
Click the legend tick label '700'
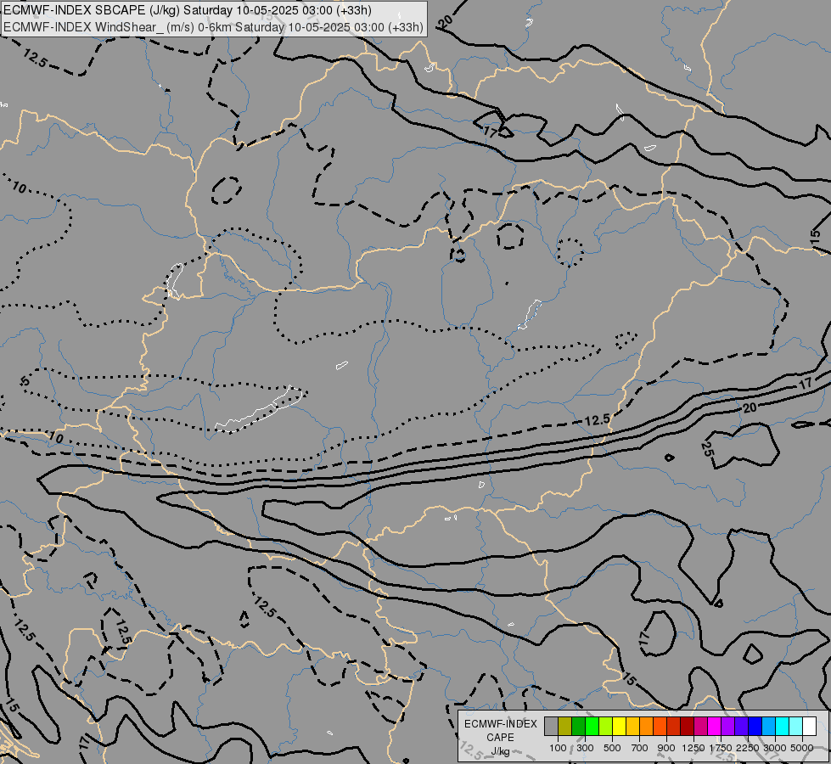click(640, 748)
